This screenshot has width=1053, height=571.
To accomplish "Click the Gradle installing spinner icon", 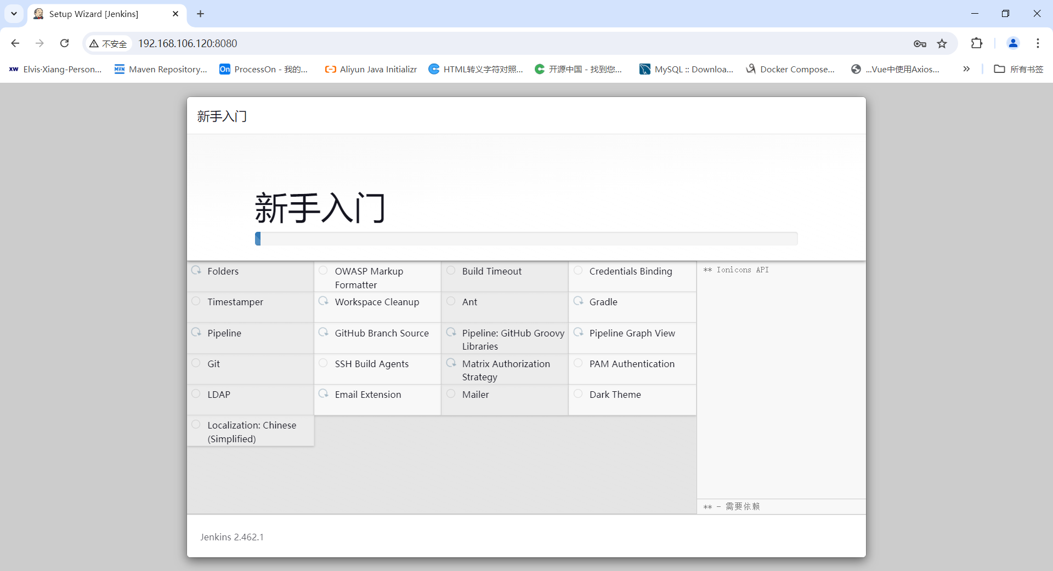I will [x=578, y=301].
